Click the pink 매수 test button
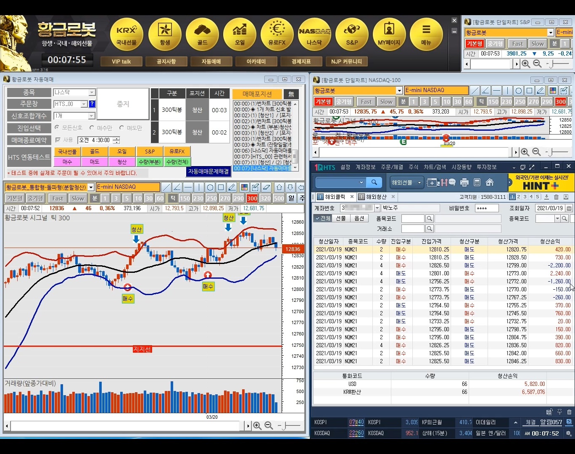Image resolution: width=575 pixels, height=454 pixels. point(67,162)
